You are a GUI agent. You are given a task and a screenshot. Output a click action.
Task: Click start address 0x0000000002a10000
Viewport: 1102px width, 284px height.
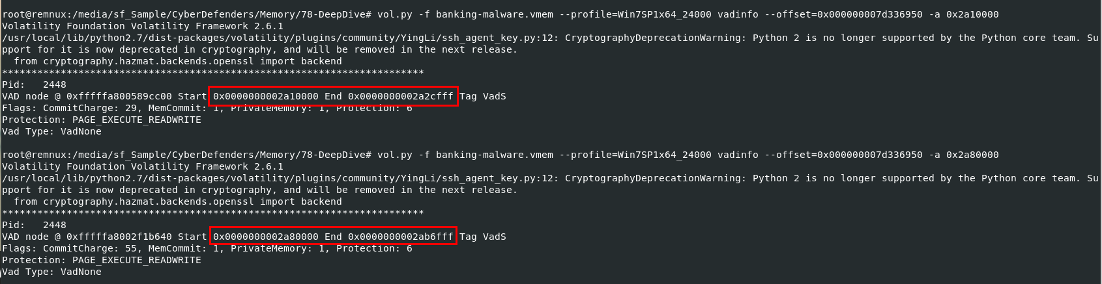coord(266,96)
